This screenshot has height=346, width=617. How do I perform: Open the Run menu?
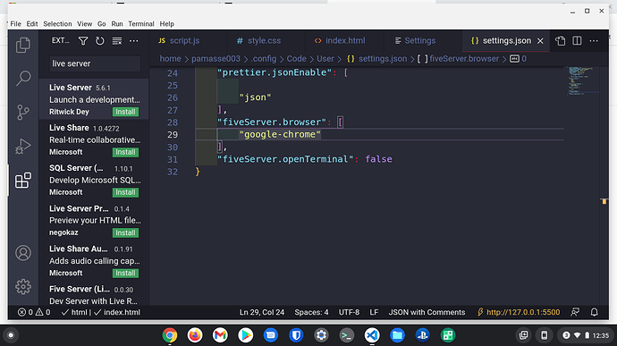(117, 24)
